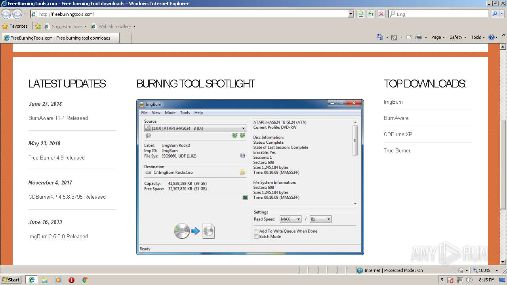The image size is (507, 285).
Task: Open the ImgBurn File menu
Action: point(144,113)
